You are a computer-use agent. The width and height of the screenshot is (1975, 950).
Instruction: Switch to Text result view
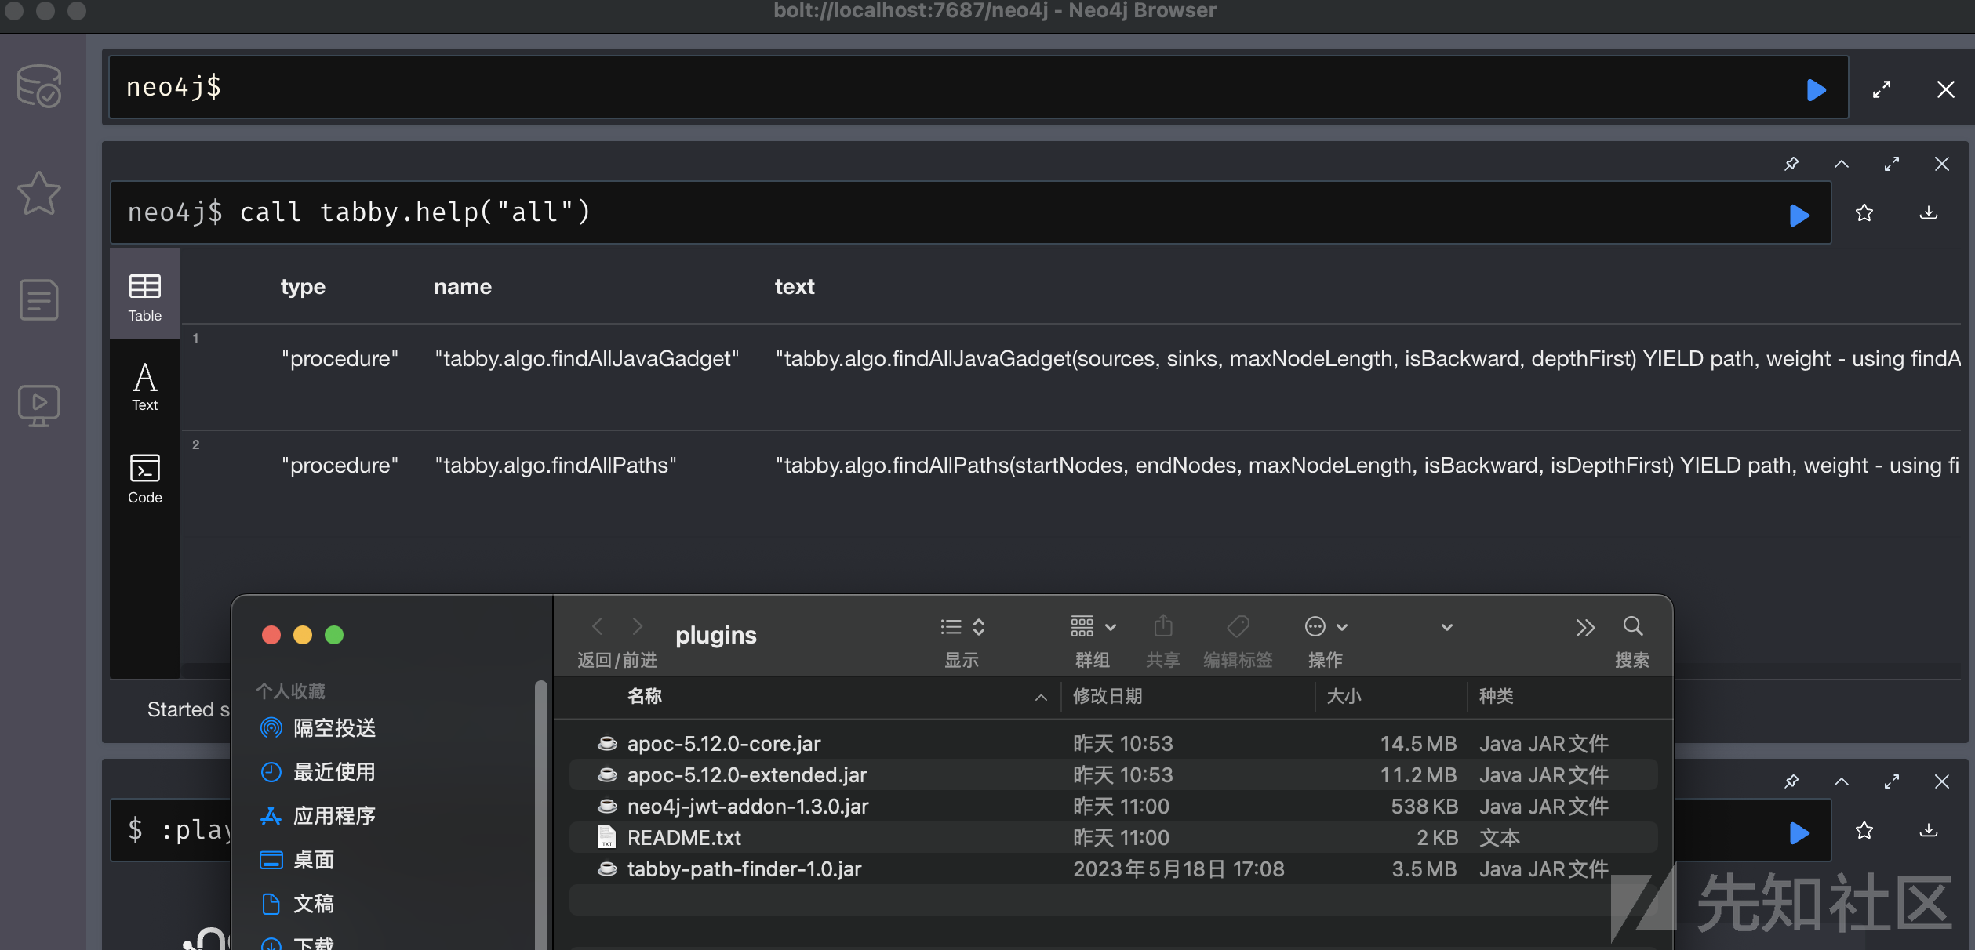(x=144, y=386)
